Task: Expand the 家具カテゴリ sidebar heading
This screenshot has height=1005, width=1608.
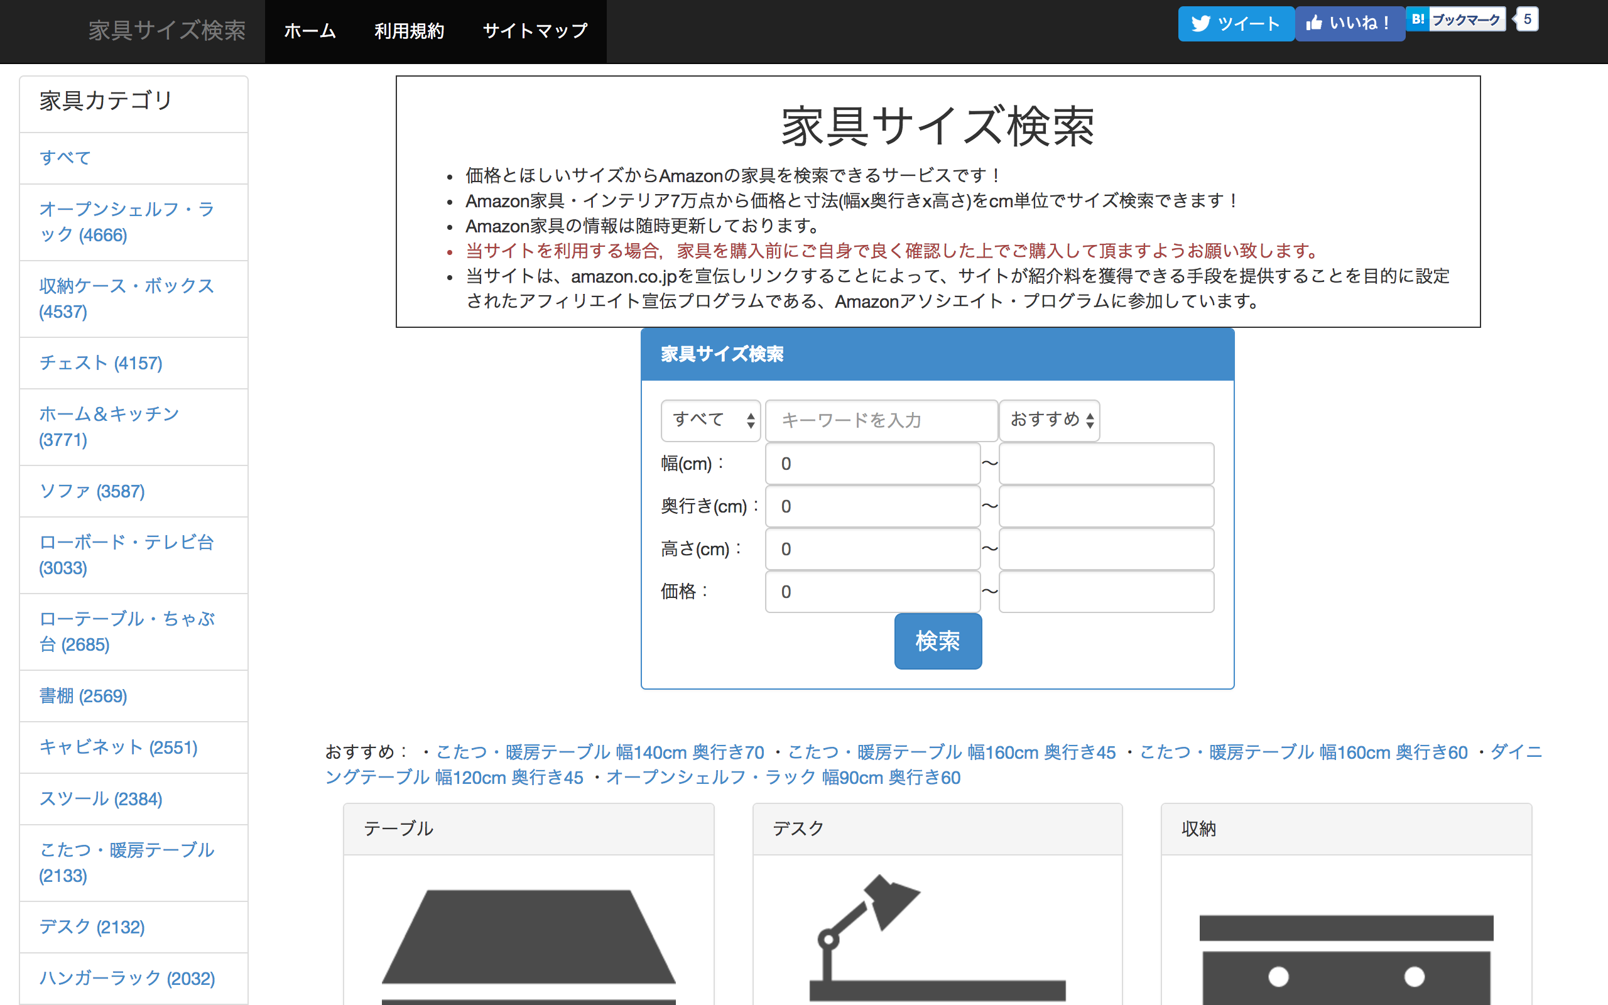Action: coord(105,101)
